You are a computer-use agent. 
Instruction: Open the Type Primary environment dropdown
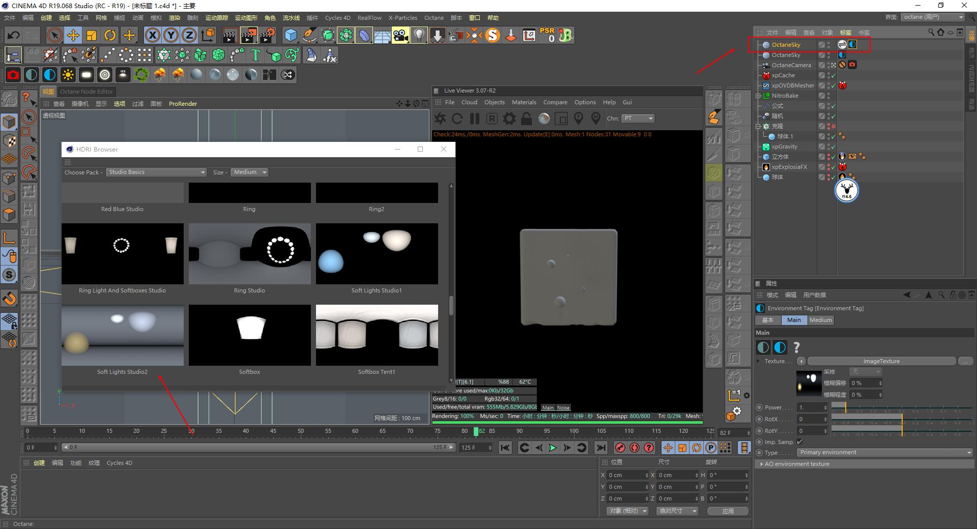click(885, 453)
